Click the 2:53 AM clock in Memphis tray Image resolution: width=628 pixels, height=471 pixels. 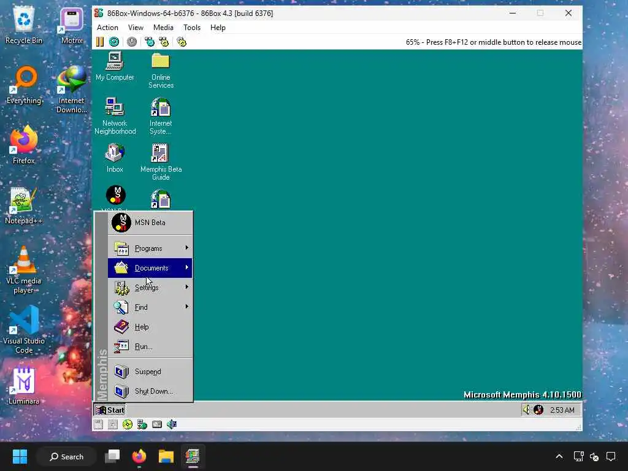pos(562,410)
